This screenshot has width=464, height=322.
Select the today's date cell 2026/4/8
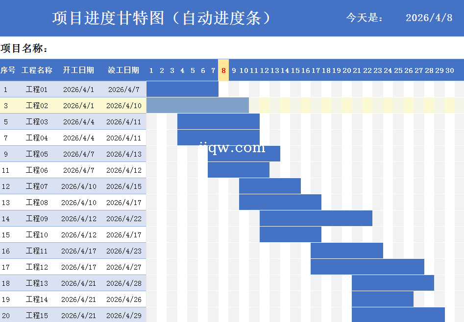pyautogui.click(x=429, y=18)
